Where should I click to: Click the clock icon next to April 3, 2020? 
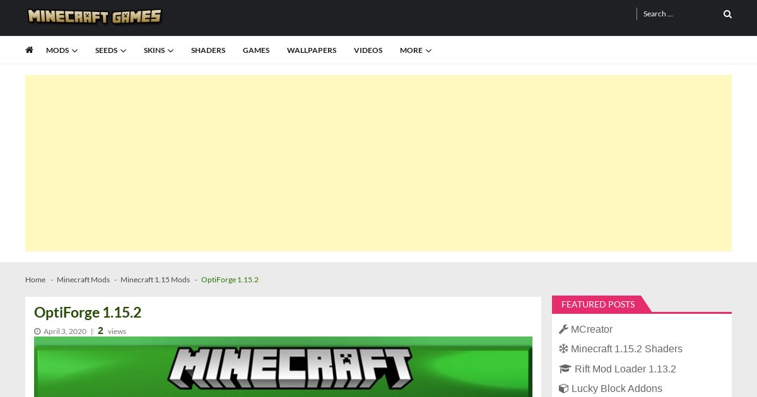(37, 331)
